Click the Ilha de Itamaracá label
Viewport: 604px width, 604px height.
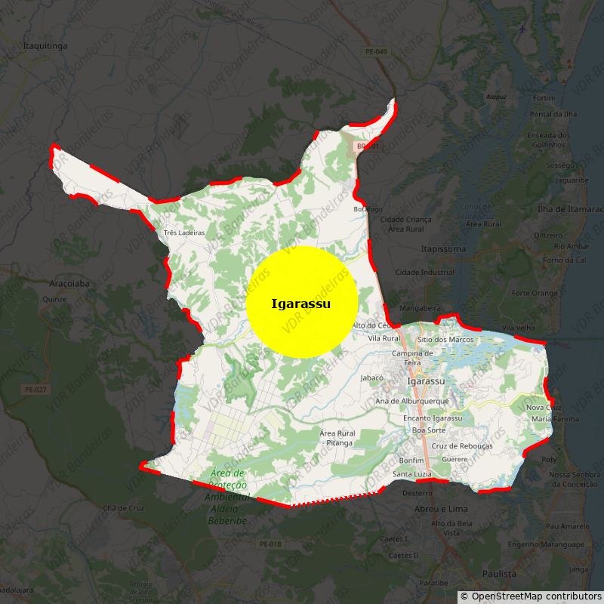[570, 209]
